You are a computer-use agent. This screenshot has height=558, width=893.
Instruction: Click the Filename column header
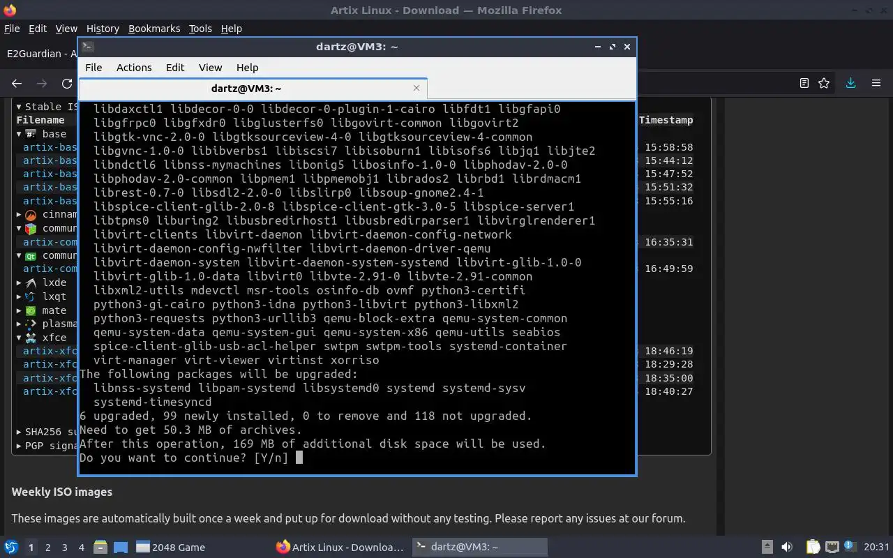coord(40,120)
